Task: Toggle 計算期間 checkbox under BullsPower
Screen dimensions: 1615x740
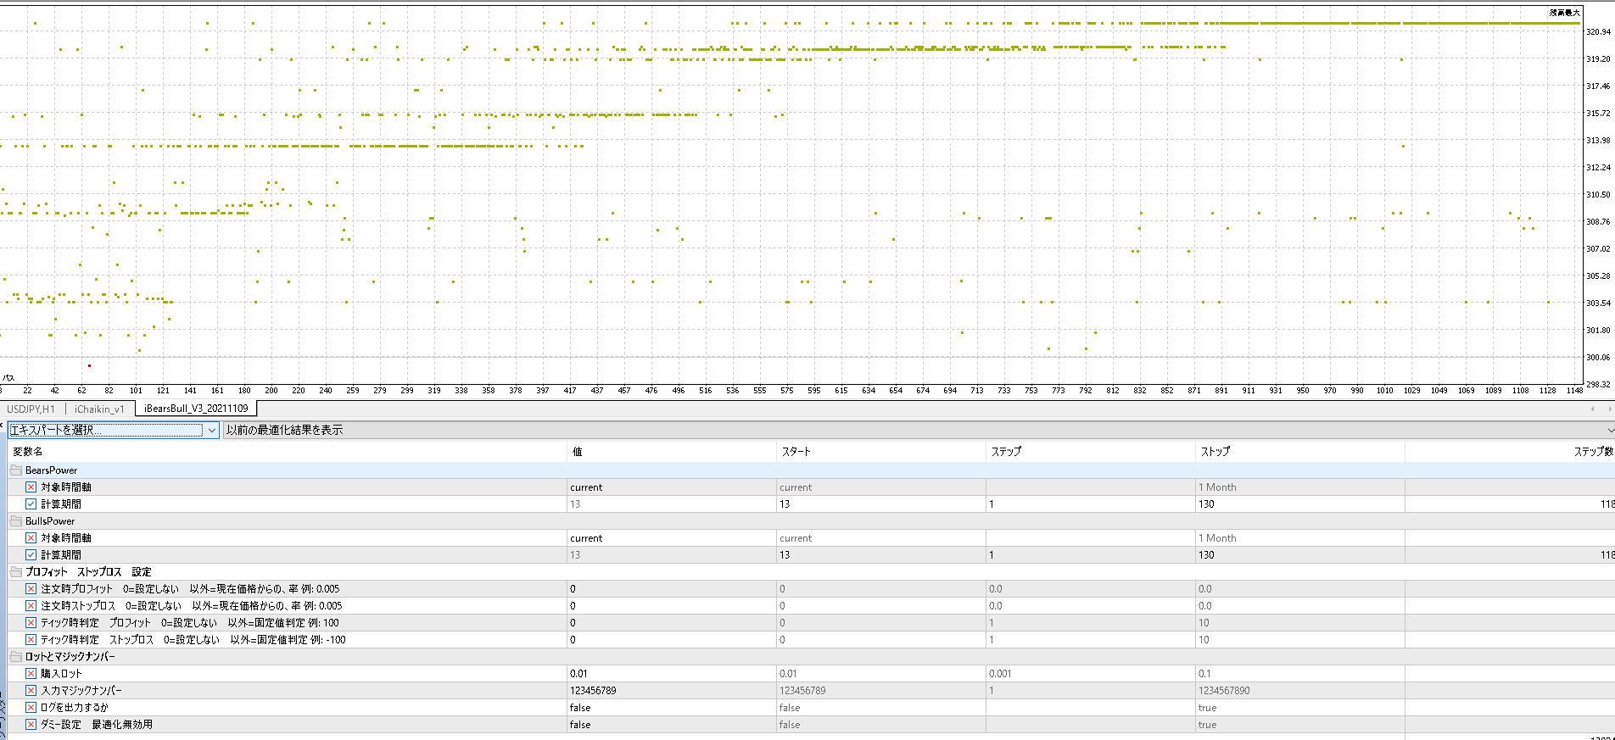Action: tap(31, 555)
